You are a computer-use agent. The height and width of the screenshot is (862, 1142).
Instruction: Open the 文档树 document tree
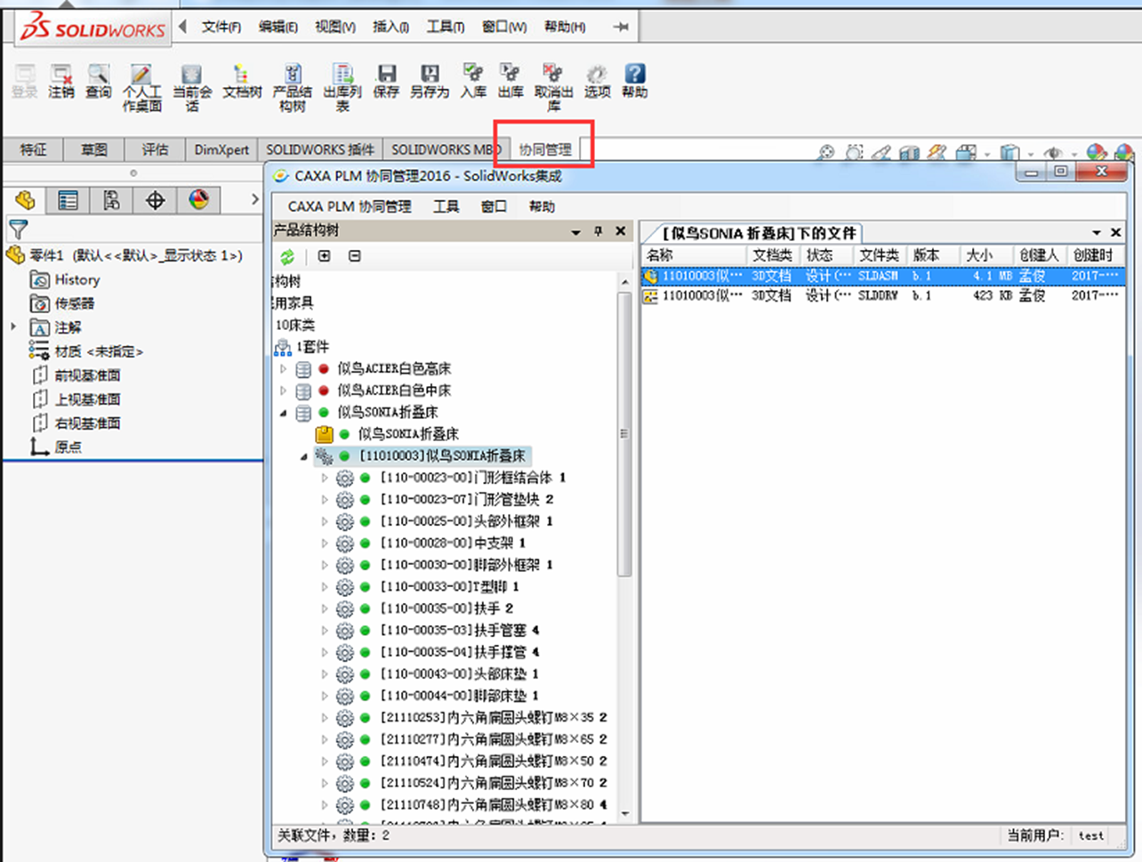[242, 81]
